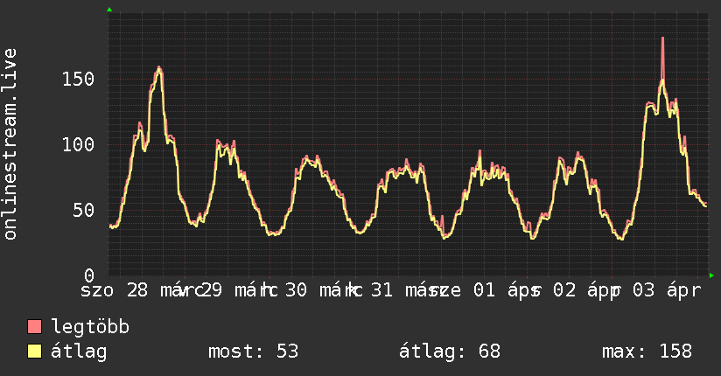Screen dimensions: 721x376
Task: Click the peak of the 28 márc curve
Action: tap(159, 68)
